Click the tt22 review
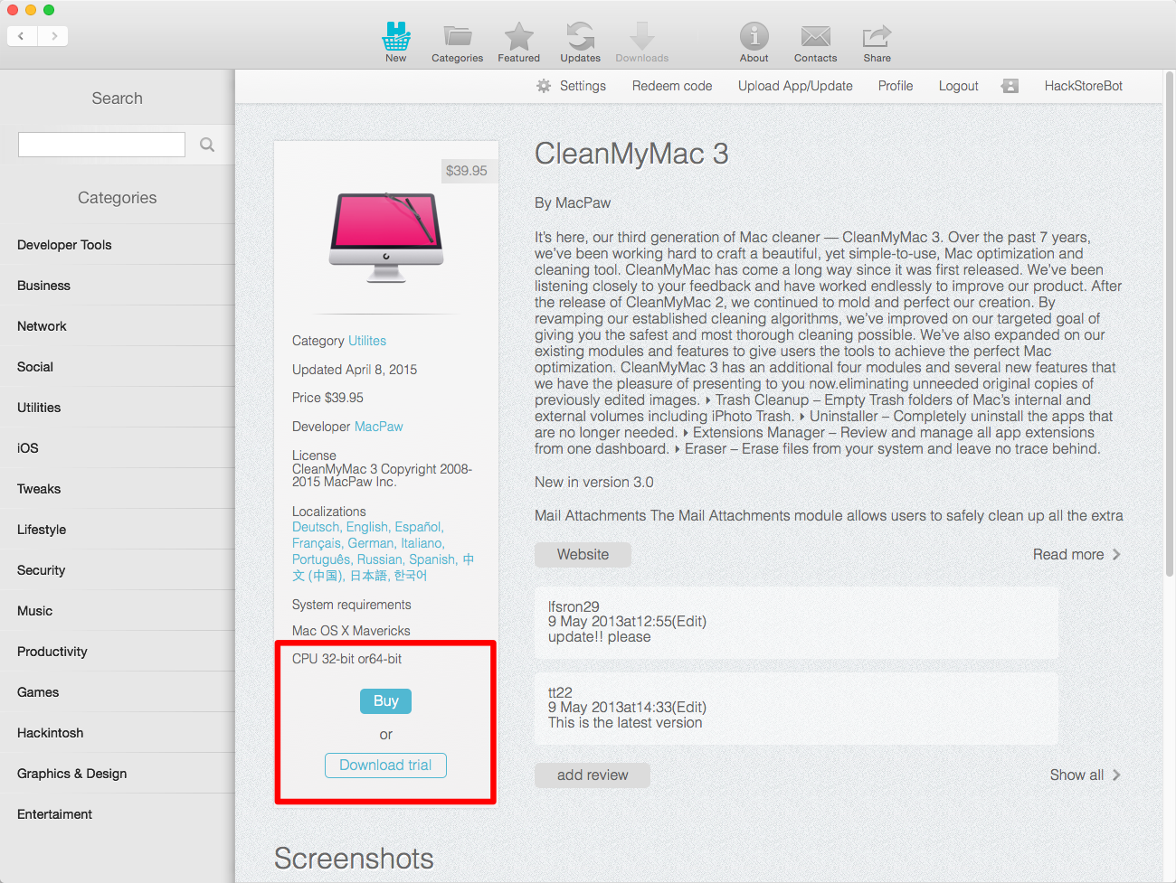 pyautogui.click(x=796, y=709)
